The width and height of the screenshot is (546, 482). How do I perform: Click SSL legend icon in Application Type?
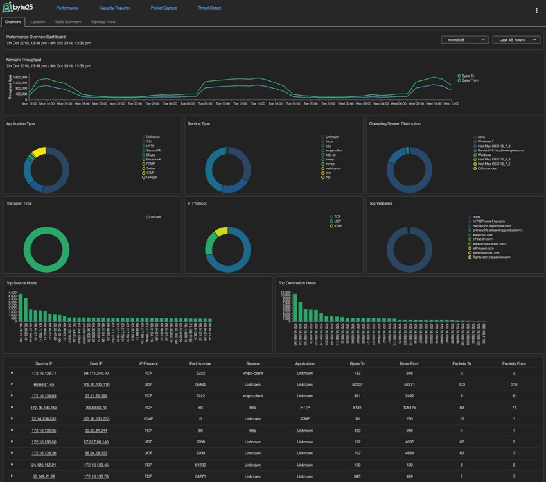coord(143,141)
